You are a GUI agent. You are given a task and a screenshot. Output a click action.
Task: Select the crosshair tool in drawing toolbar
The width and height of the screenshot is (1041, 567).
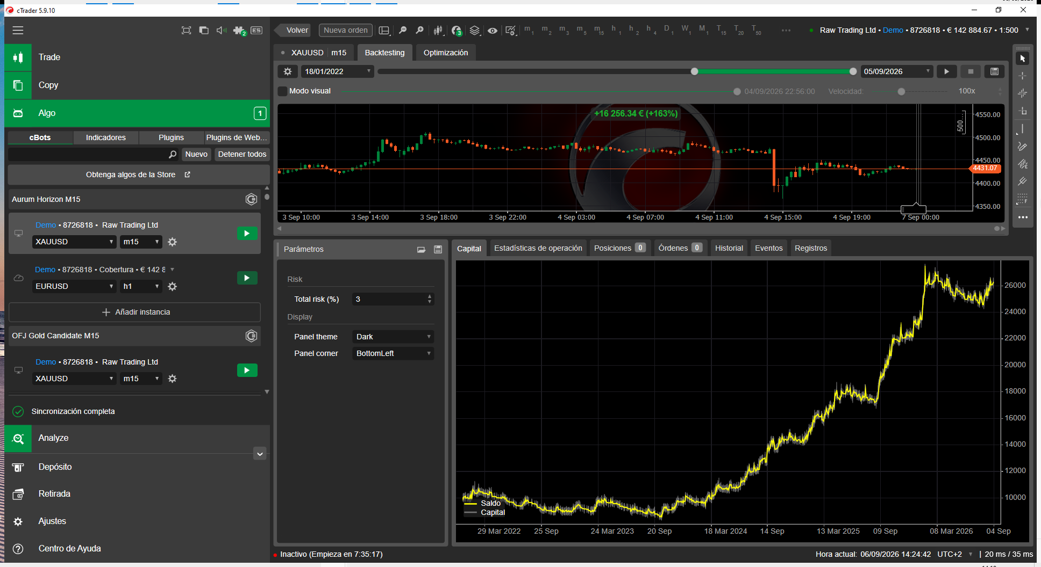tap(1023, 76)
